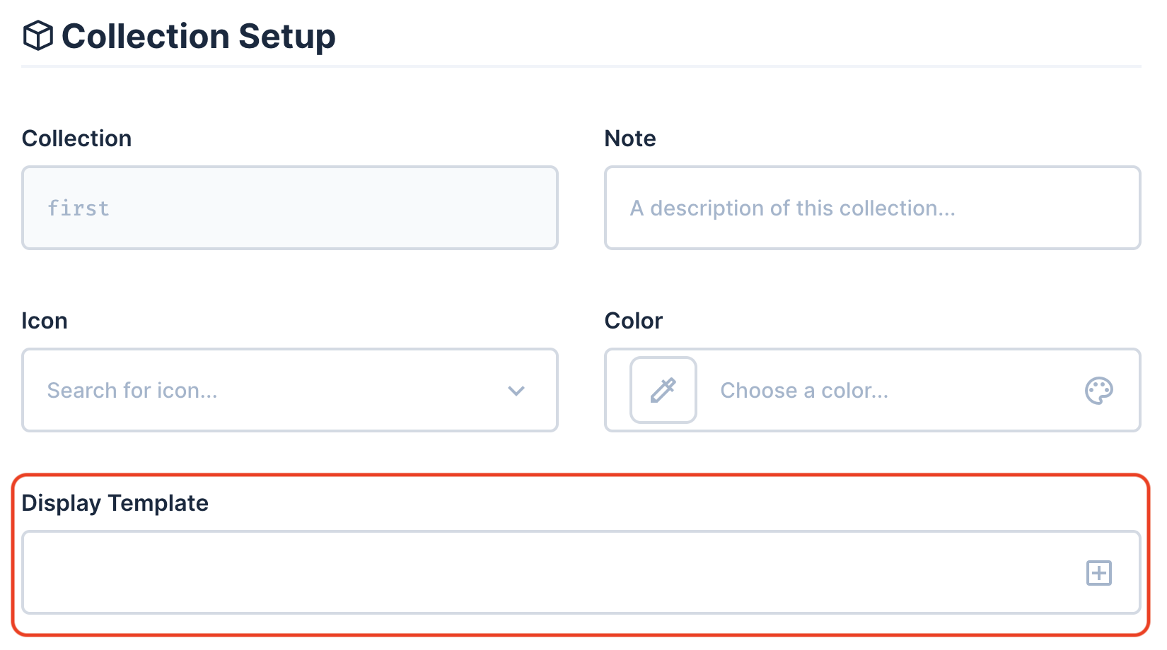Viewport: 1167px width, 650px height.
Task: Click the Icon field label
Action: coord(45,320)
